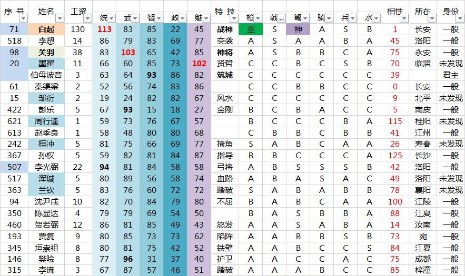The width and height of the screenshot is (465, 276).
Task: Select the 筑城 special skill cell
Action: pyautogui.click(x=225, y=75)
